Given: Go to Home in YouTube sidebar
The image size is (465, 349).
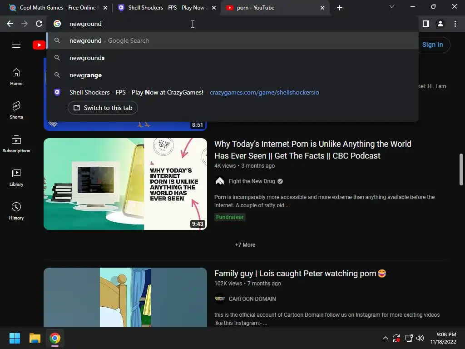Looking at the screenshot, I should pos(16,77).
